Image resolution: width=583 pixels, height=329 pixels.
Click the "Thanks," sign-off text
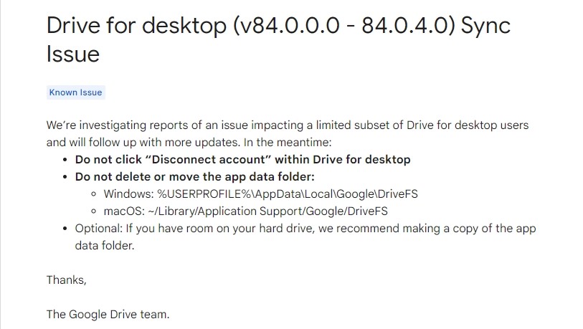(67, 280)
